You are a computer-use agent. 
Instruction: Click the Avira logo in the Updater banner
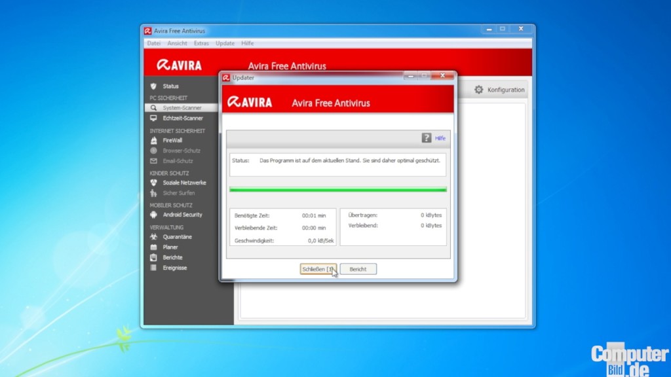tap(250, 101)
